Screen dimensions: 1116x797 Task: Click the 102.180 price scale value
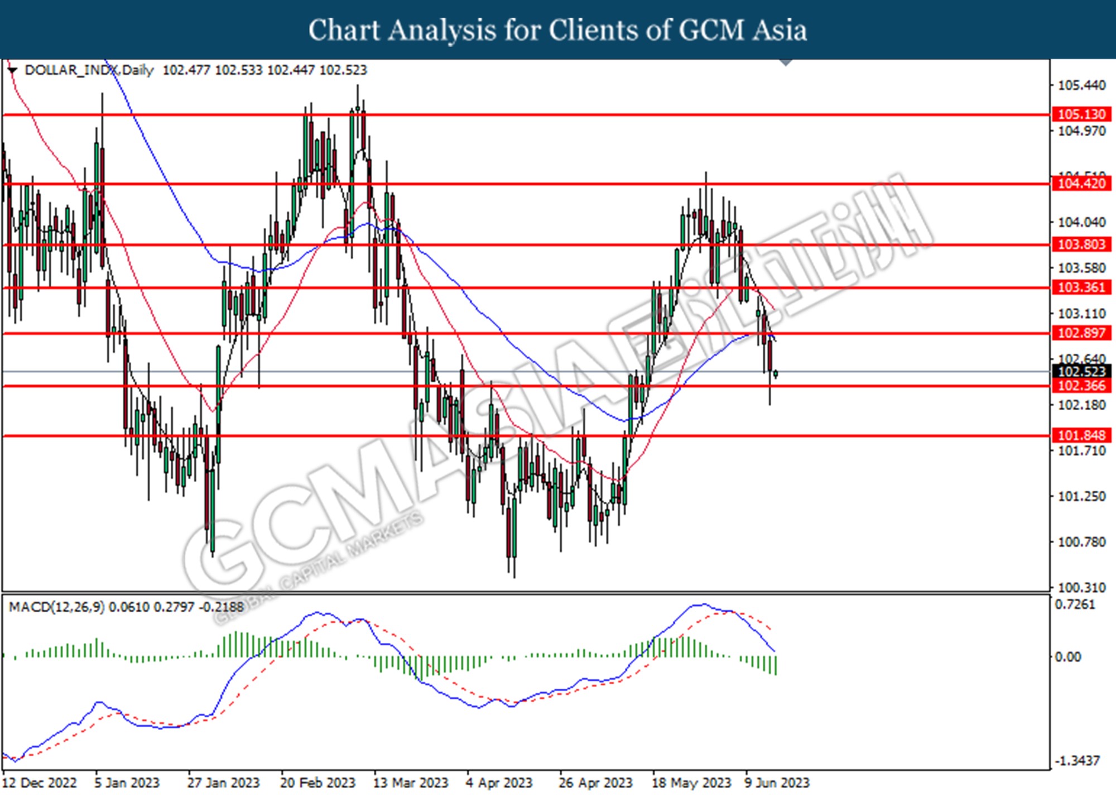click(x=1081, y=405)
